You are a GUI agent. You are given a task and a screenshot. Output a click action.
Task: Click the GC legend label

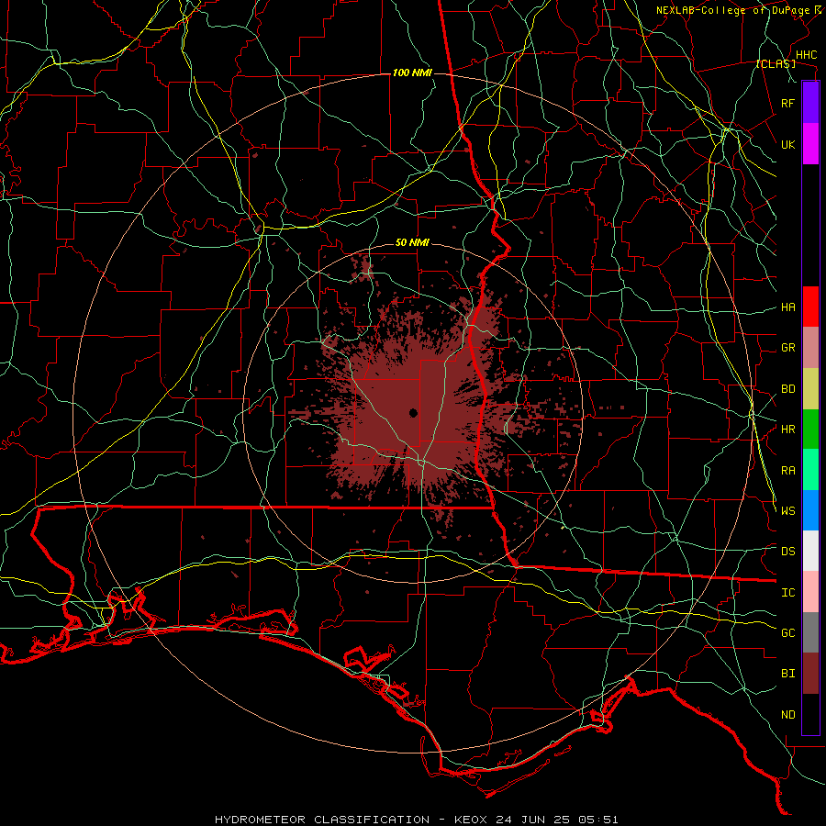click(x=787, y=633)
